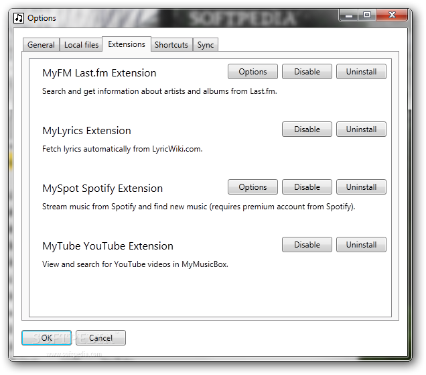Uninstall the MyFM Last.fm Extension

click(361, 72)
